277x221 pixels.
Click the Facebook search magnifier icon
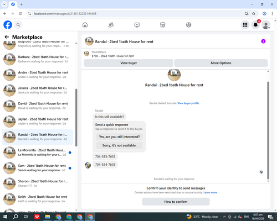point(18,25)
